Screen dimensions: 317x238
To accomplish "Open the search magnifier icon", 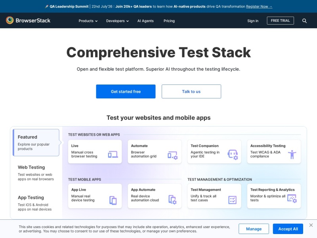I will [x=304, y=21].
